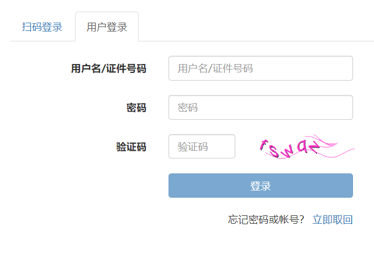Image resolution: width=374 pixels, height=259 pixels.
Task: Activate the verification code text box
Action: [202, 147]
